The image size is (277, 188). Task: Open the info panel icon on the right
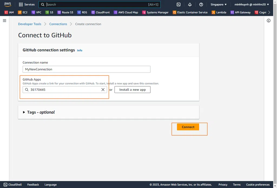(269, 21)
